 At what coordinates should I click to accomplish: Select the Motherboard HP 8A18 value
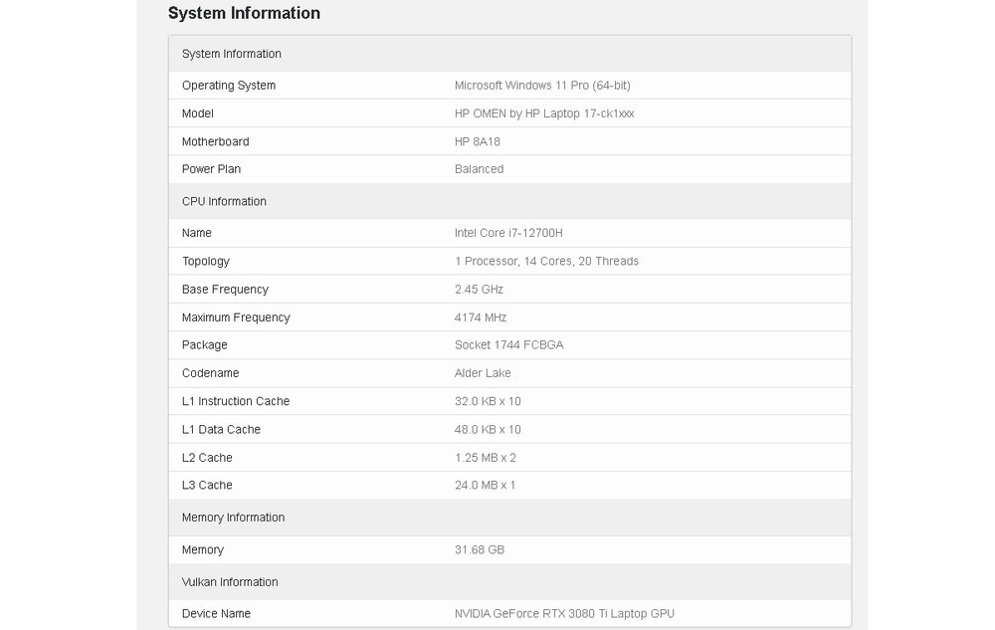pos(478,142)
